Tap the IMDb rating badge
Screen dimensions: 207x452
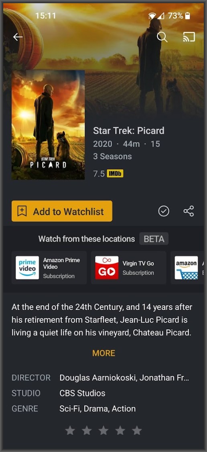tap(115, 174)
